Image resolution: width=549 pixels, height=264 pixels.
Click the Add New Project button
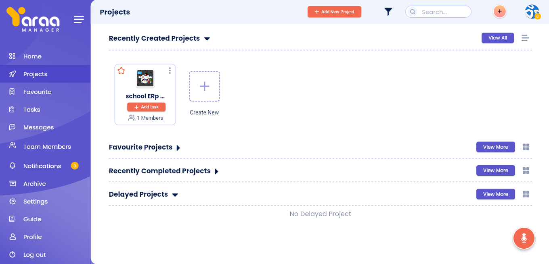click(x=334, y=12)
